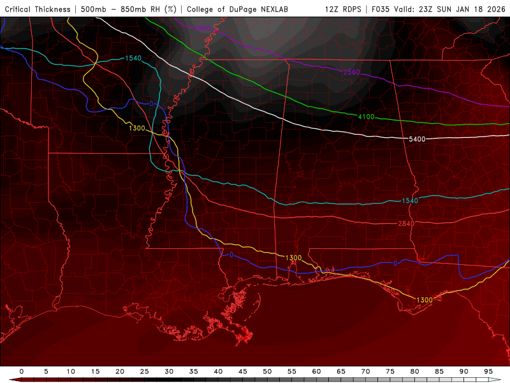Click the cyan 1540 label near upper-left
510x383 pixels.
click(133, 58)
